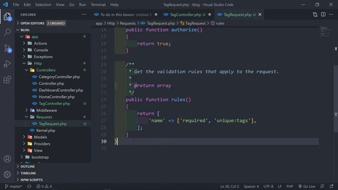The height and width of the screenshot is (190, 338).
Task: Open the Edit menu
Action: 27,5
